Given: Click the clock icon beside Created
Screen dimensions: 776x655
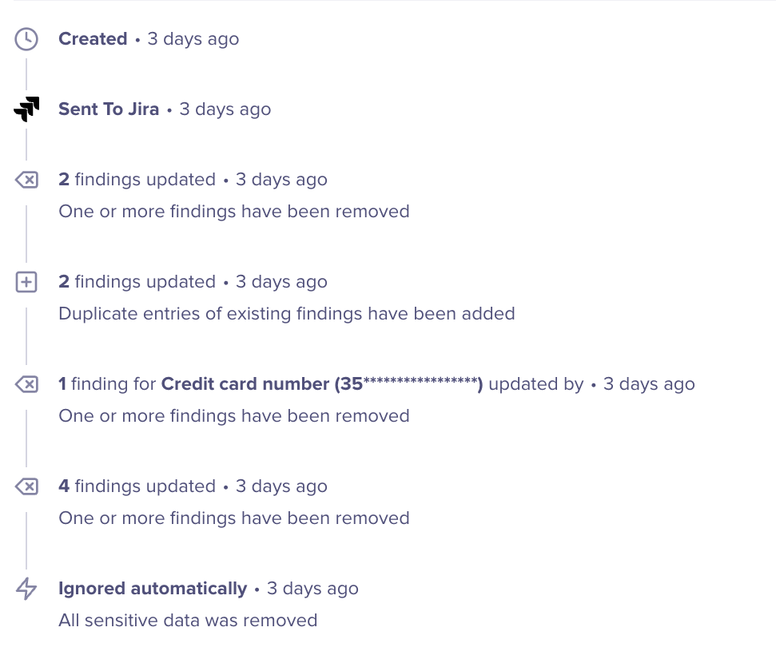Looking at the screenshot, I should [x=26, y=39].
